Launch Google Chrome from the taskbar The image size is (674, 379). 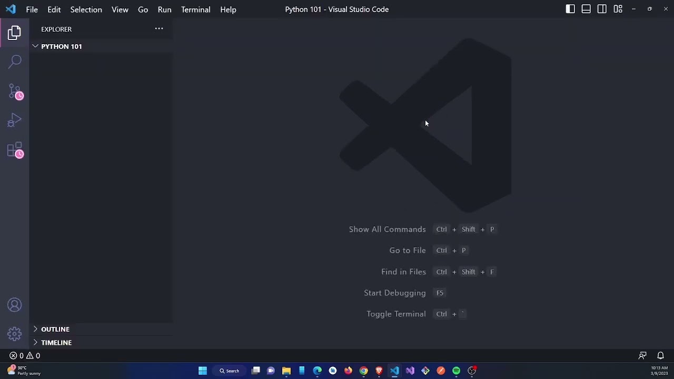pos(363,371)
